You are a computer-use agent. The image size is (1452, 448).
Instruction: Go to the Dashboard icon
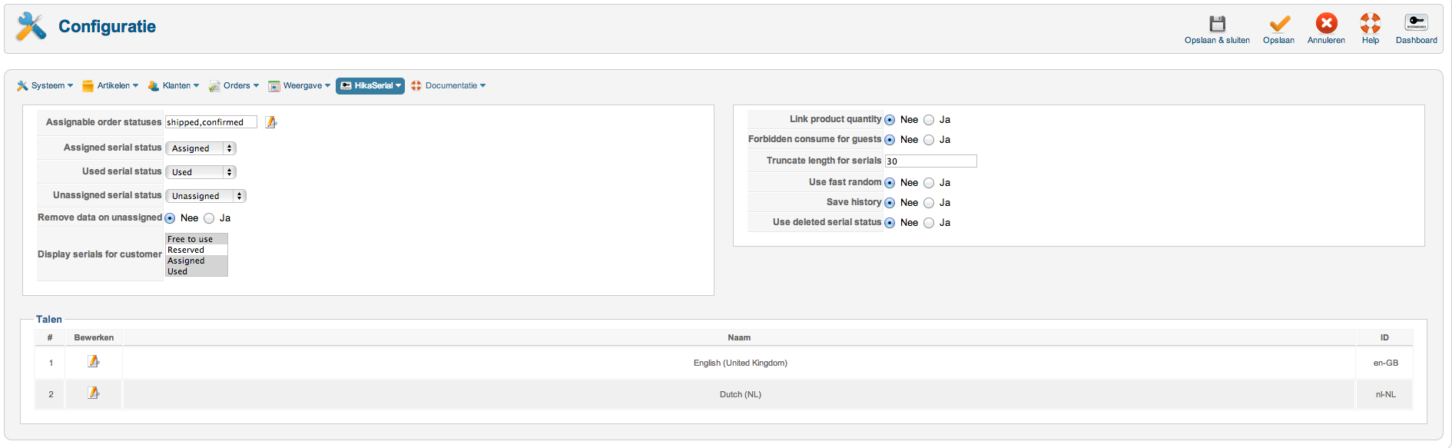pyautogui.click(x=1416, y=24)
